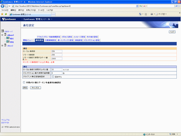Open the ヘルプ menu in menu bar

[49, 10]
